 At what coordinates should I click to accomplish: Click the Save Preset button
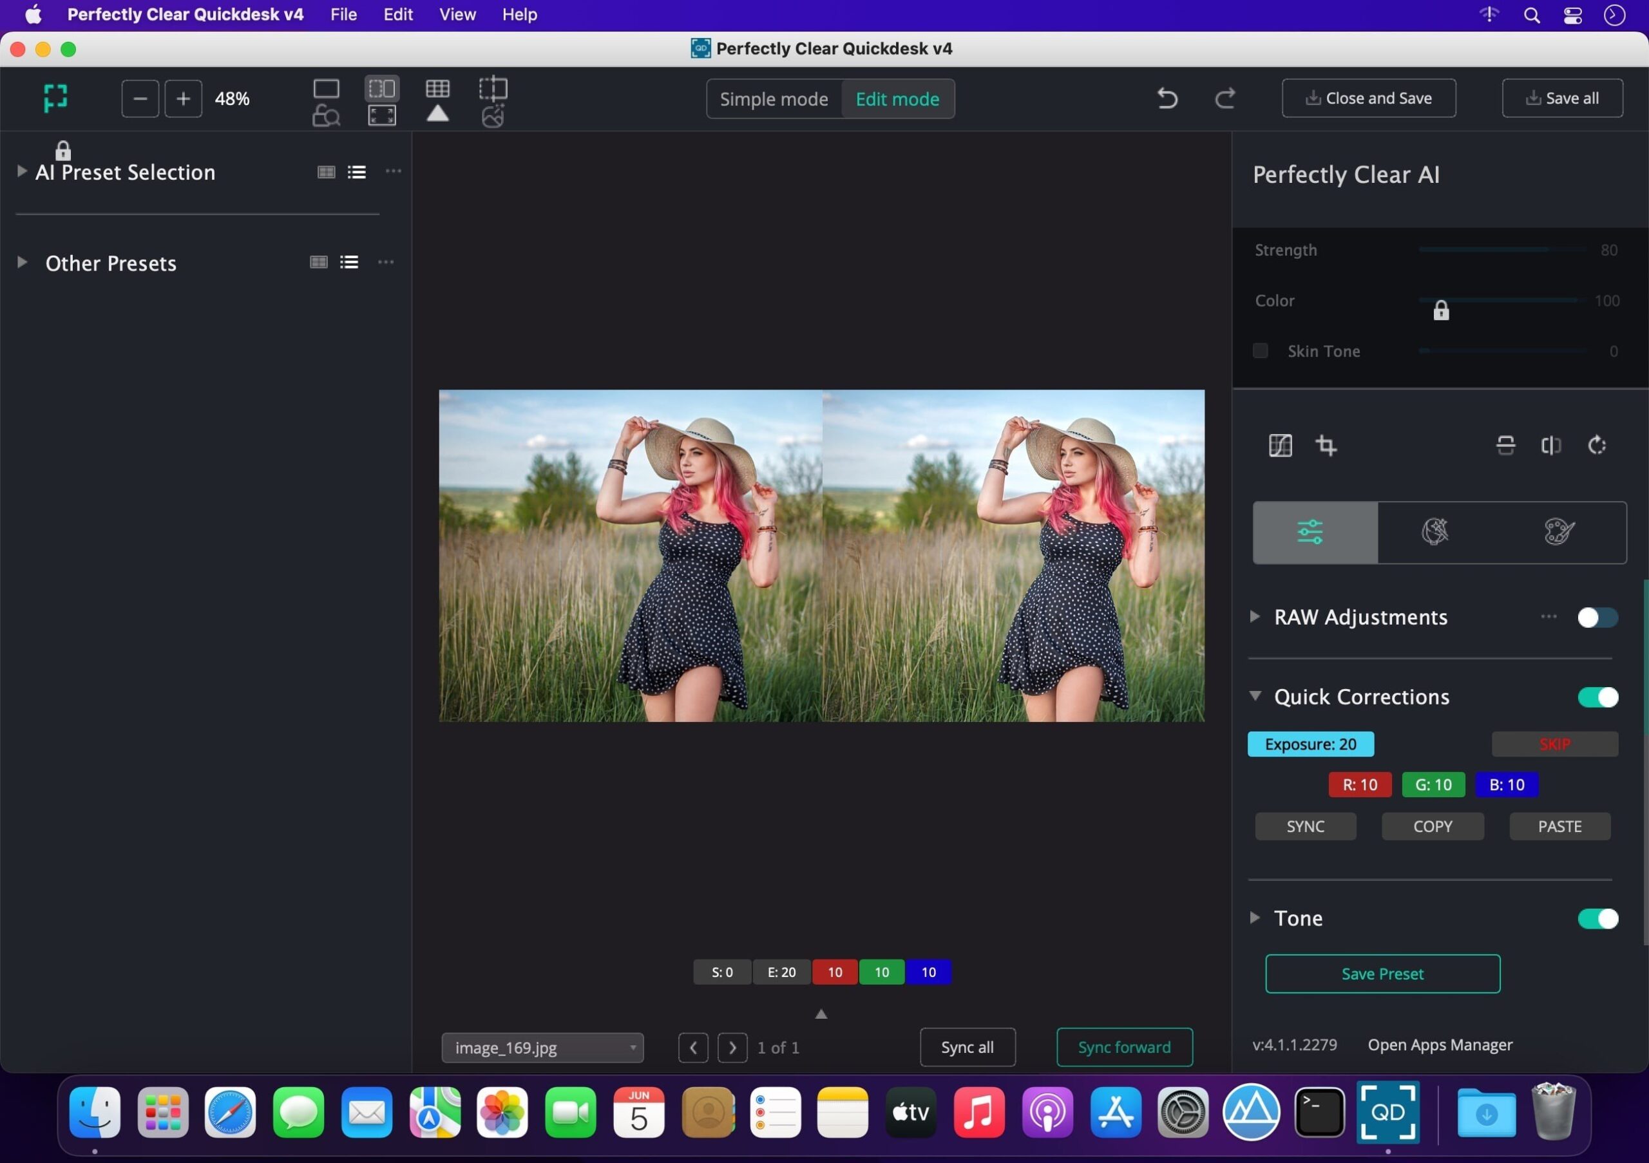pos(1382,974)
